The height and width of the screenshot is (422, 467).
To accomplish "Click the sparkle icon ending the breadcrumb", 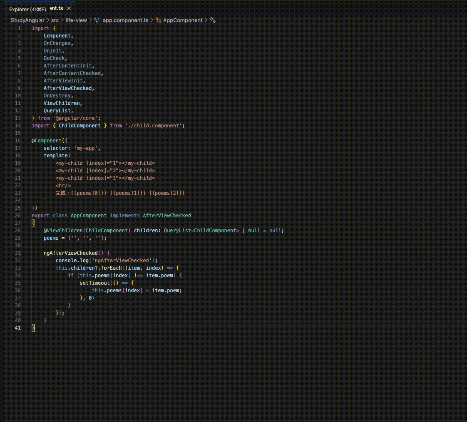I will point(212,20).
